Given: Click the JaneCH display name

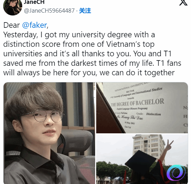Looking at the screenshot, I should pos(34,2).
